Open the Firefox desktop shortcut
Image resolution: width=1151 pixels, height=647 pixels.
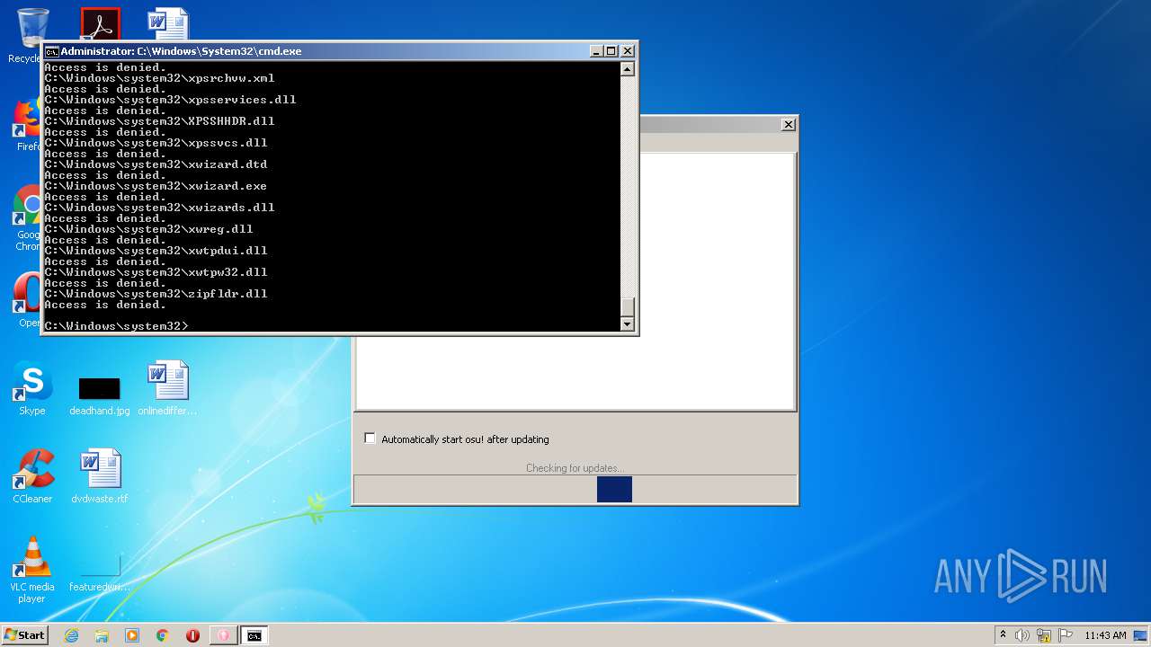27,124
